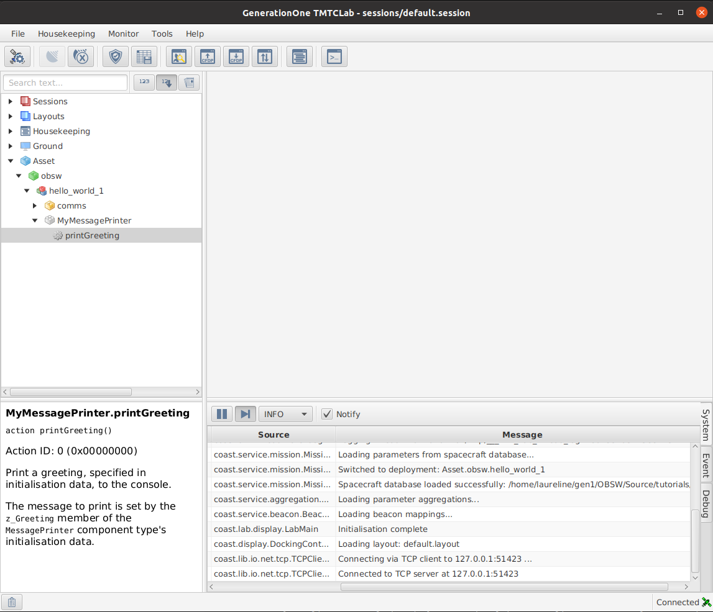Open the CFDP upload window icon
The image size is (713, 612).
tap(208, 57)
